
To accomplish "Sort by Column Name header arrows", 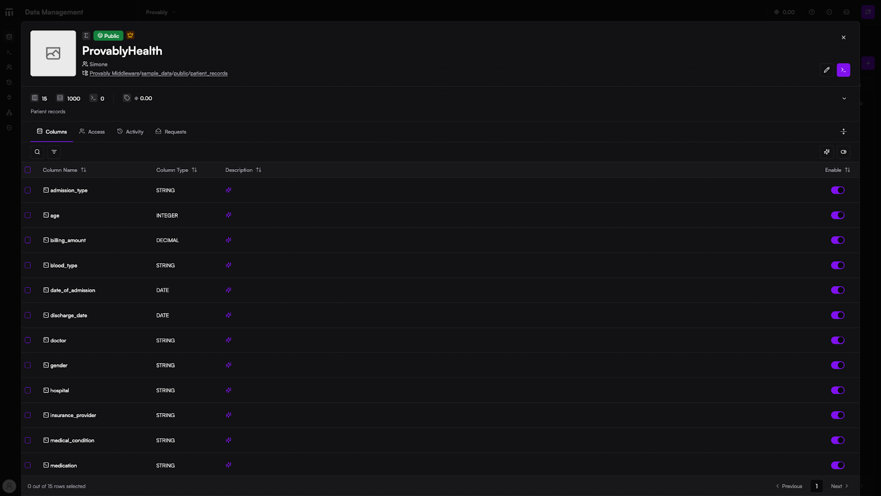I will click(84, 170).
